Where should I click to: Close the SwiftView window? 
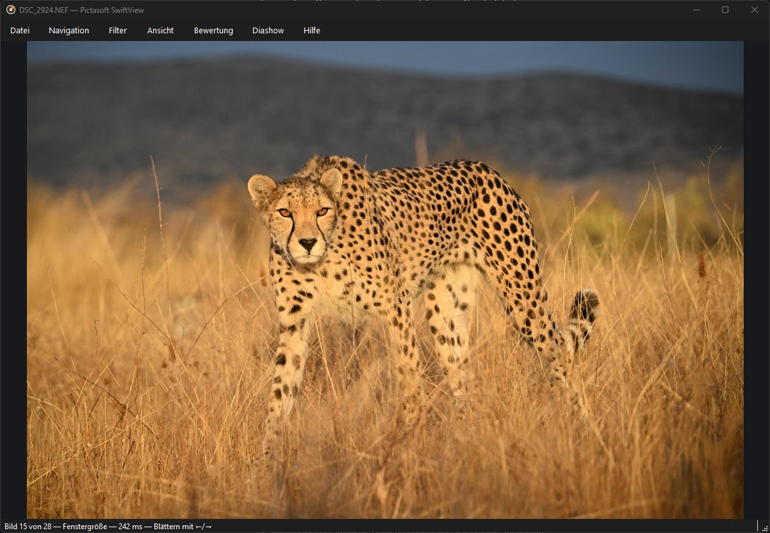tap(755, 10)
